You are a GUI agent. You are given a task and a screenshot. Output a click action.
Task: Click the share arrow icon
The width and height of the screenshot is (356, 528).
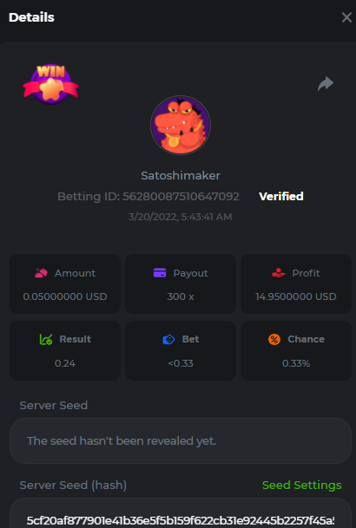pos(326,84)
